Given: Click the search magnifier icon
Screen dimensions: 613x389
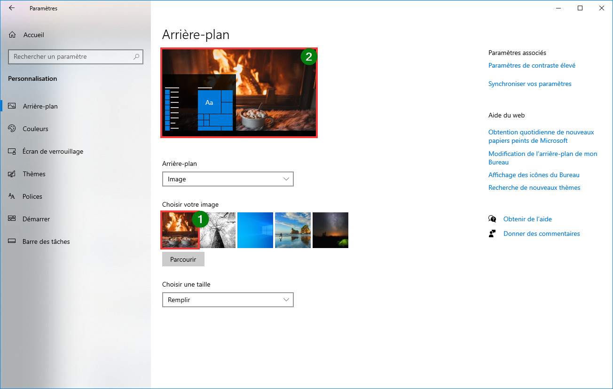Looking at the screenshot, I should coord(136,57).
